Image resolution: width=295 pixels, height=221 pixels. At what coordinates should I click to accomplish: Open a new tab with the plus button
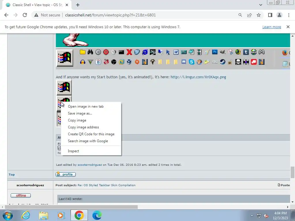(x=78, y=5)
